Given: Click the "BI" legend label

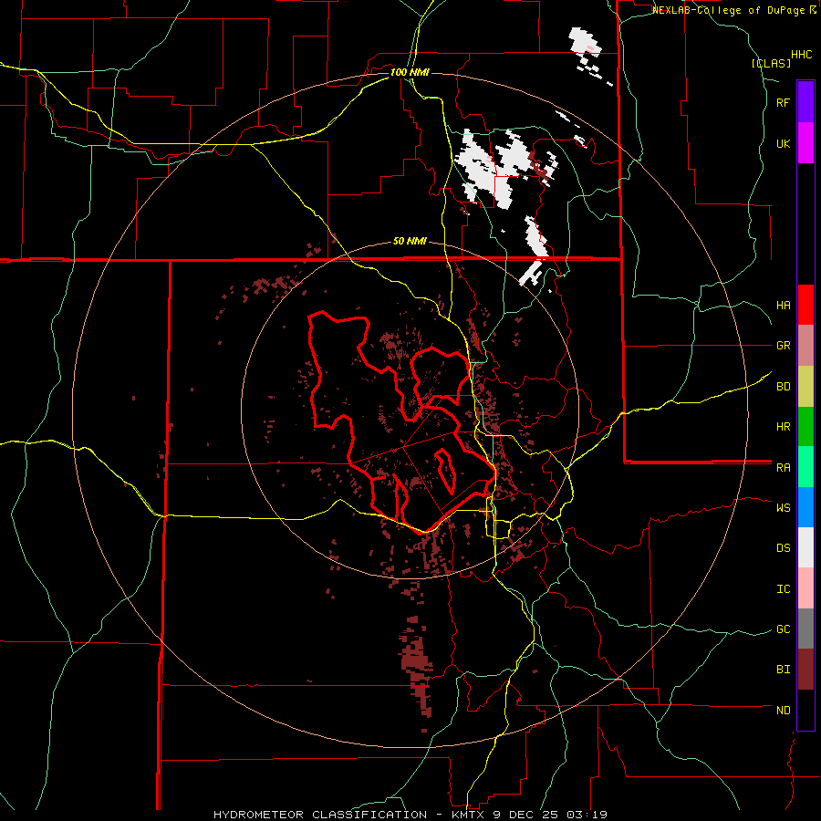Looking at the screenshot, I should coord(783,670).
